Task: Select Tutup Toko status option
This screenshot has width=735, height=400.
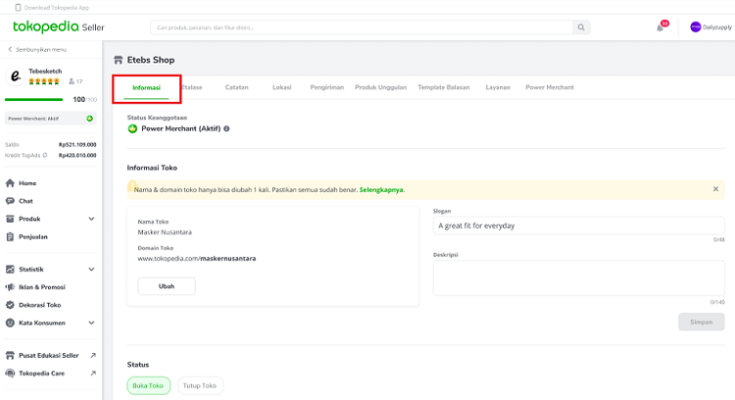Action: [x=200, y=385]
